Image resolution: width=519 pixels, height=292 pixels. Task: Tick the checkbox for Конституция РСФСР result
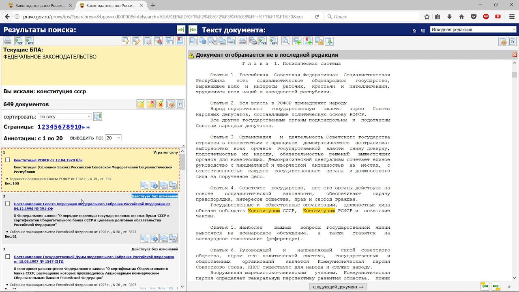(7, 160)
